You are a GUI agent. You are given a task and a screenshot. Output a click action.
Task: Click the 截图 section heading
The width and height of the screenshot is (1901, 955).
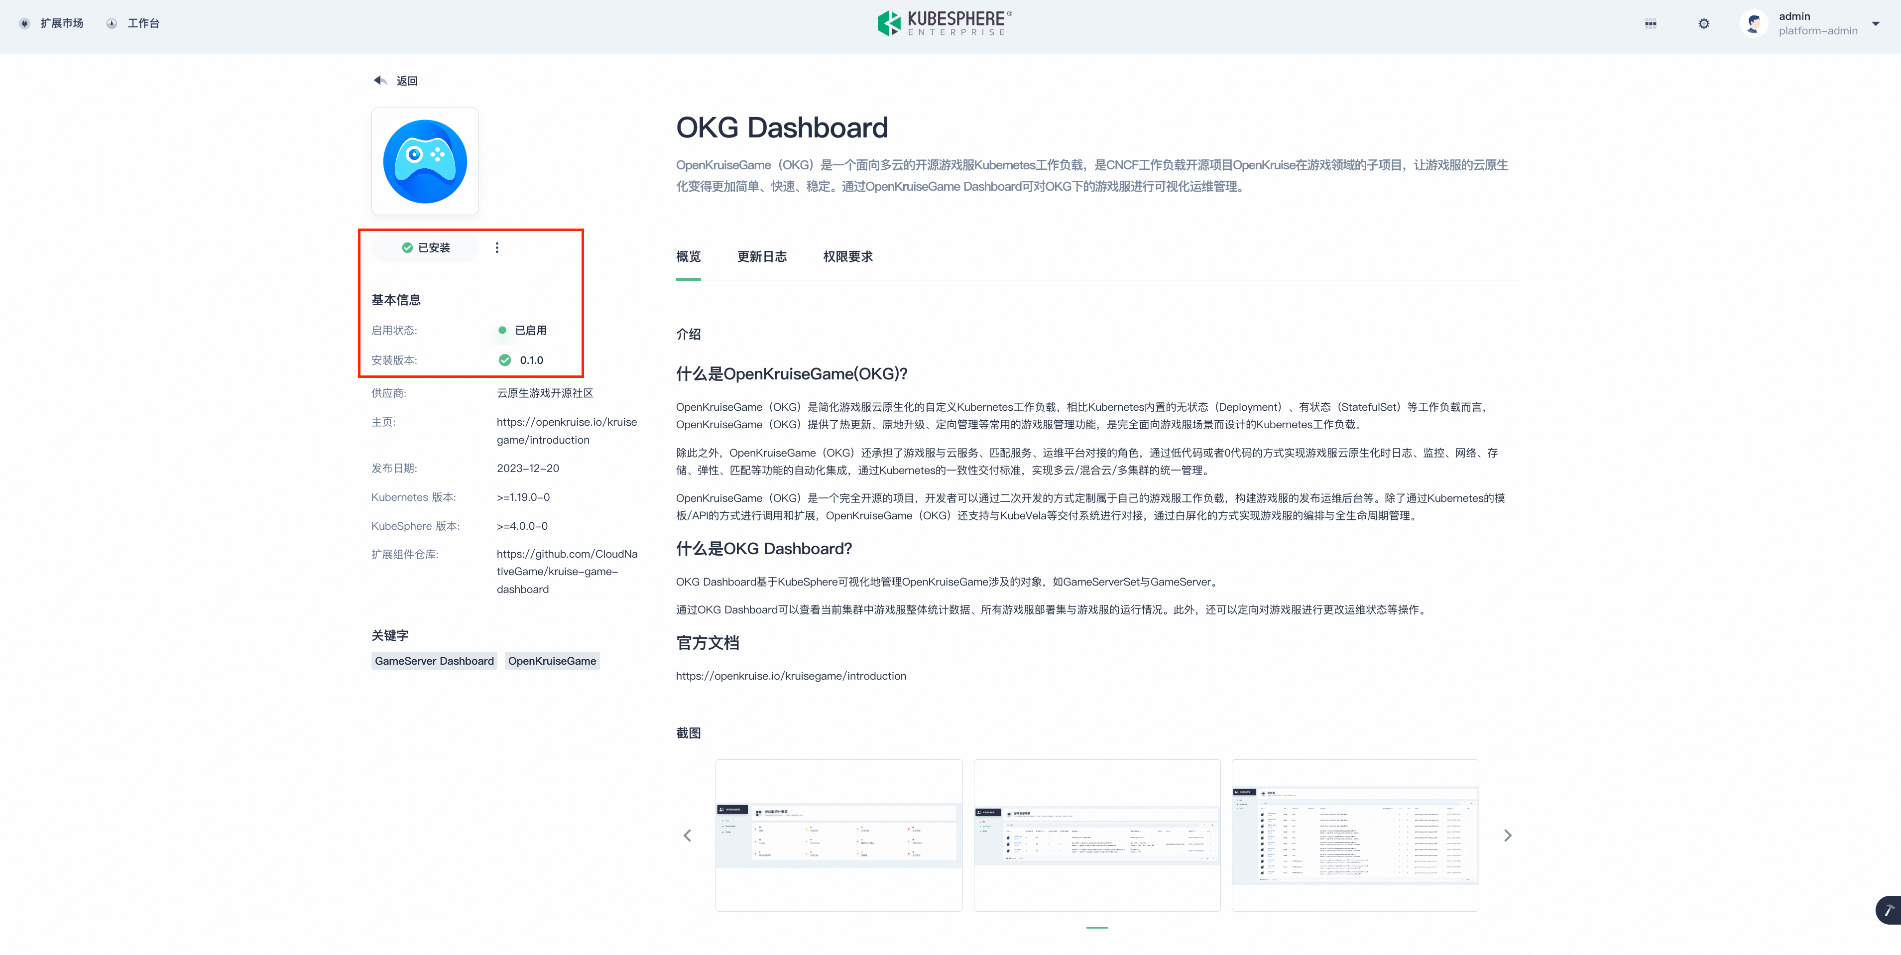coord(688,733)
